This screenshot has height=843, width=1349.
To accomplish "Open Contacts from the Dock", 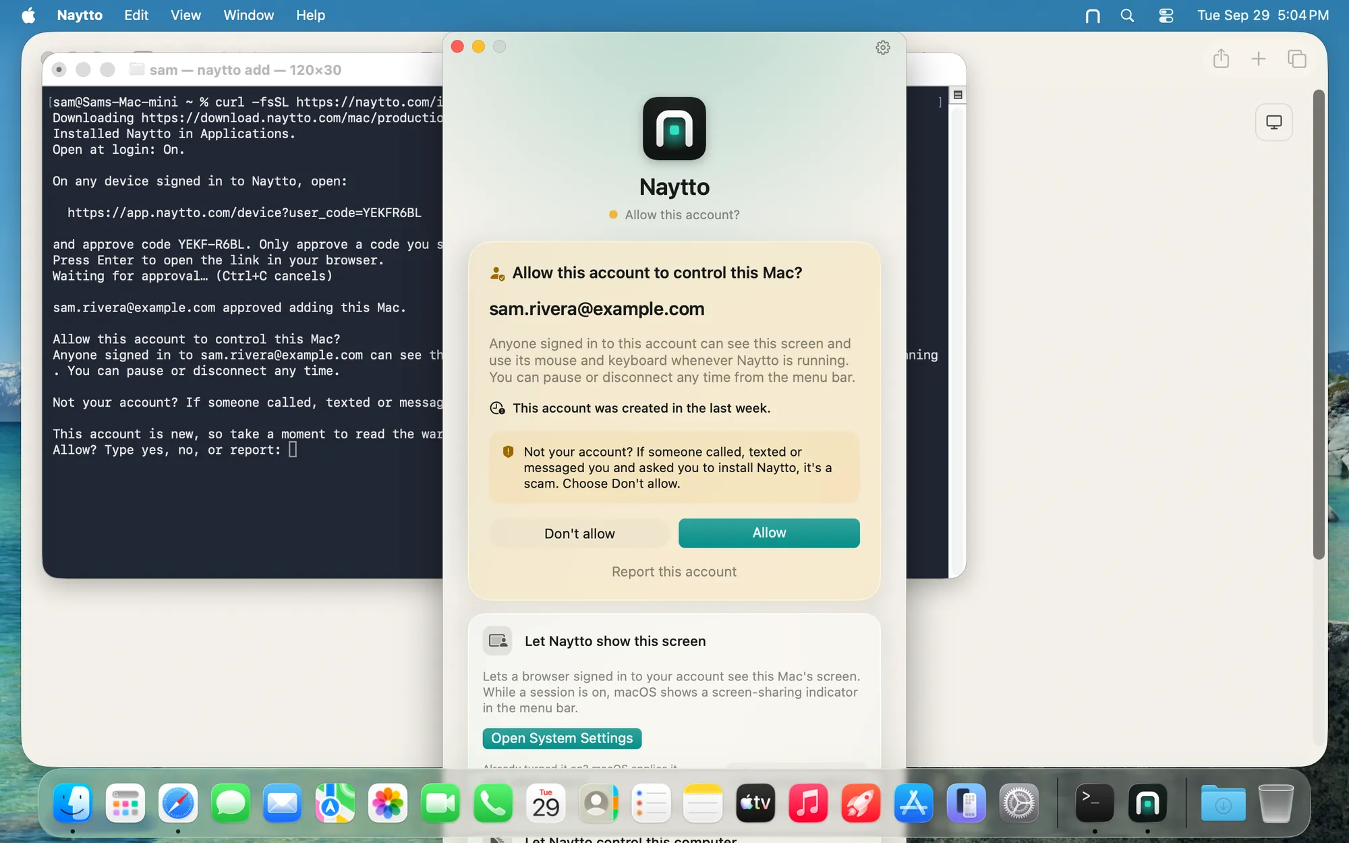I will point(598,803).
